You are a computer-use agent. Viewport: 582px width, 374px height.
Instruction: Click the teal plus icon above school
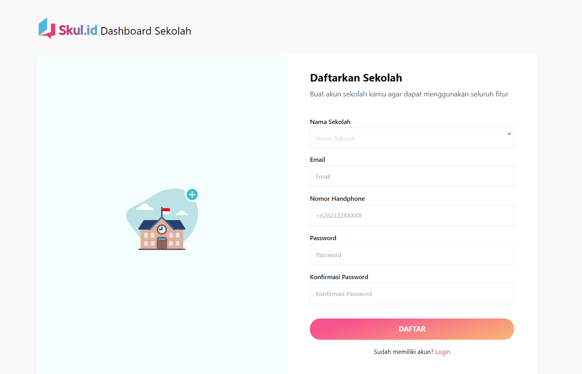pos(192,194)
